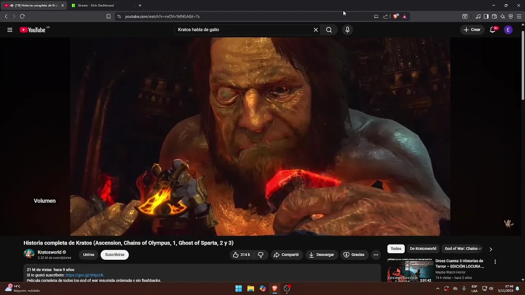Go back in browser history

(x=6, y=16)
